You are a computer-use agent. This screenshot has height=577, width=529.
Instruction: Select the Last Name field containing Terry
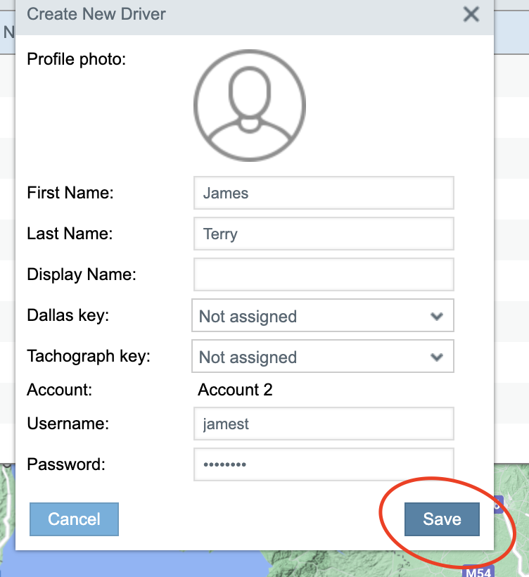(324, 234)
